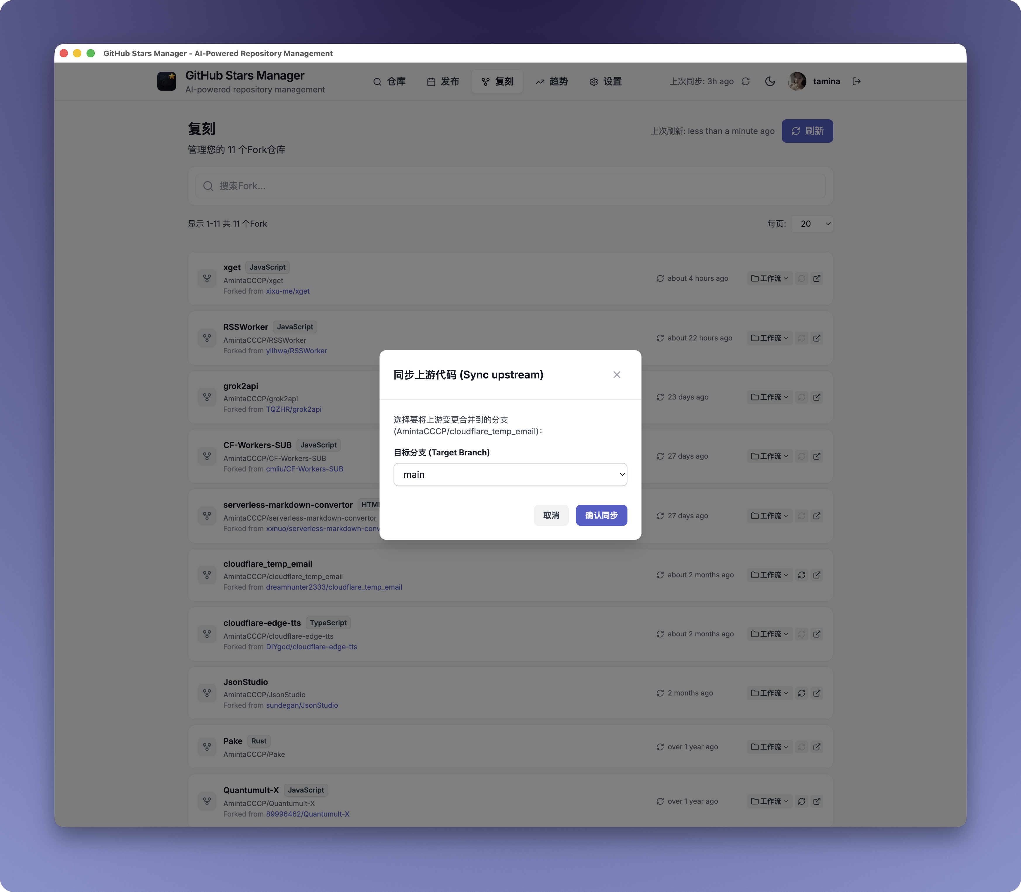
Task: Click sync upstream icon for RSSWorker
Action: [x=801, y=338]
